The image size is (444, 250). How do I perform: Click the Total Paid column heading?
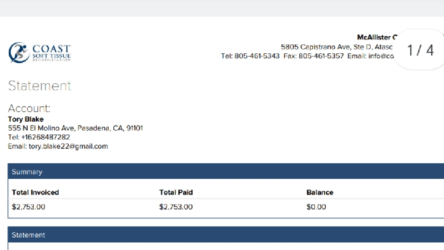pyautogui.click(x=176, y=192)
